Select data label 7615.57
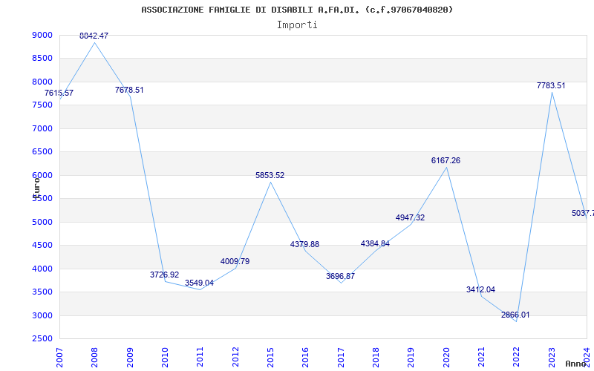The height and width of the screenshot is (371, 594). 59,93
